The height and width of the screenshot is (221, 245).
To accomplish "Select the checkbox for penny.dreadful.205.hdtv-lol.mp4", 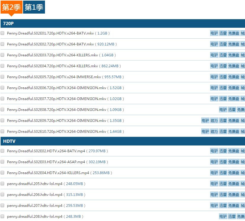I will tap(3, 184).
